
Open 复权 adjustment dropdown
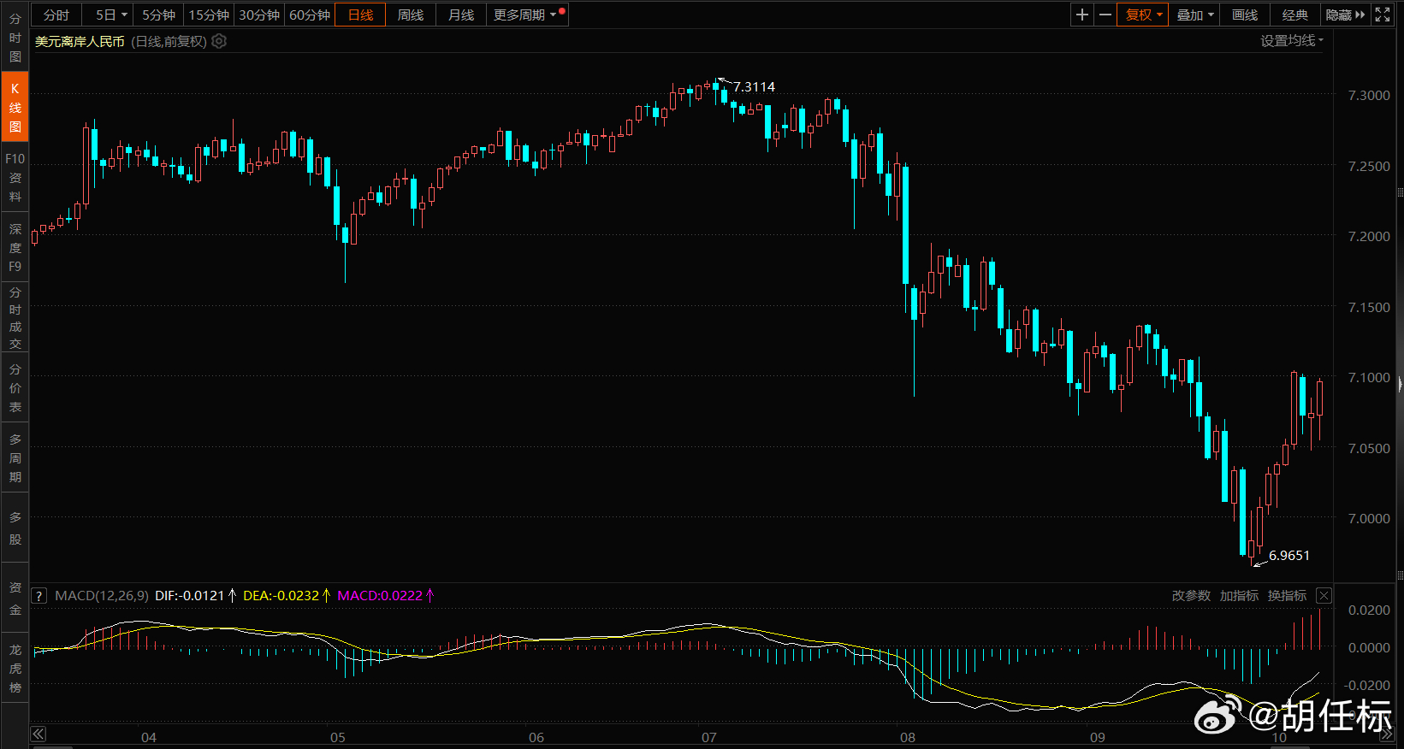tap(1143, 15)
